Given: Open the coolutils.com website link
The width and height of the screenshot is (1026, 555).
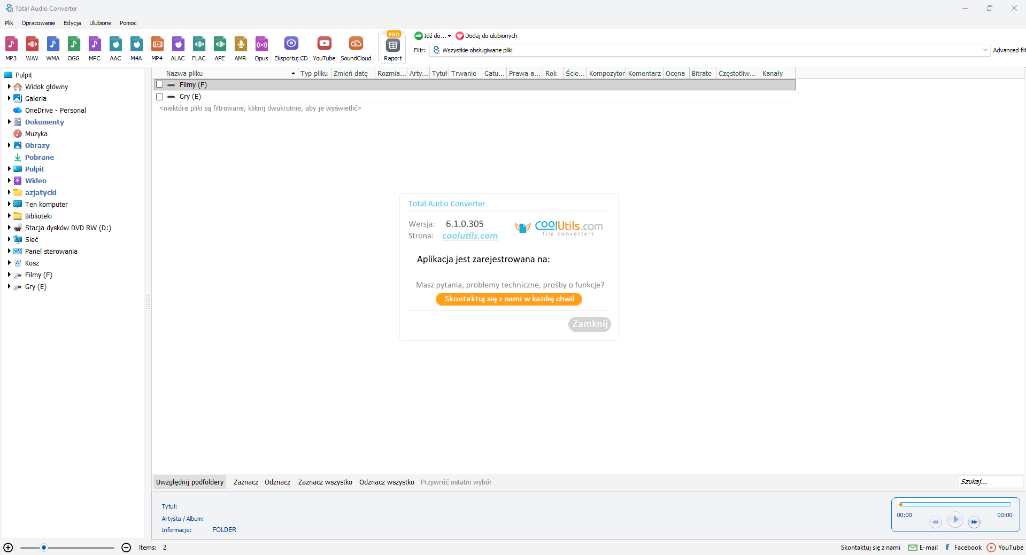Looking at the screenshot, I should 470,236.
